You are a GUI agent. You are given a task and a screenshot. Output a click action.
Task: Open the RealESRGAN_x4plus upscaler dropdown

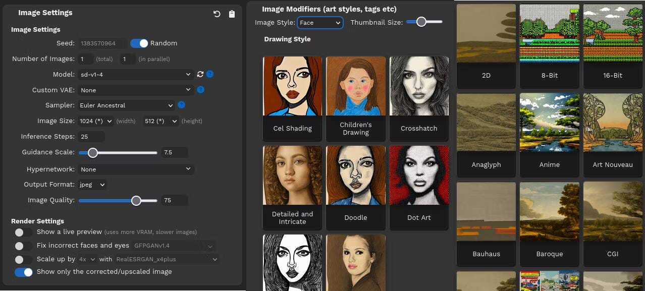coord(166,259)
